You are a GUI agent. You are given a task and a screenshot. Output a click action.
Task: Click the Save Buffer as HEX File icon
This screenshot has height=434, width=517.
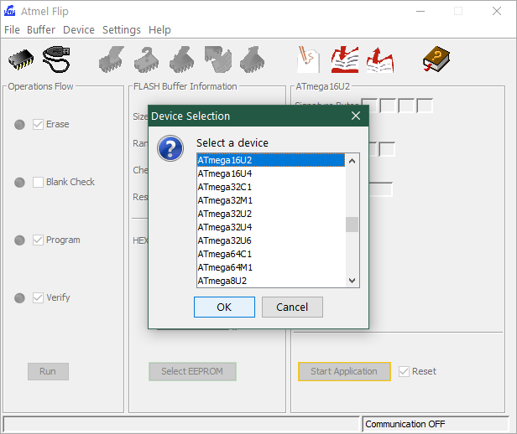tap(380, 59)
